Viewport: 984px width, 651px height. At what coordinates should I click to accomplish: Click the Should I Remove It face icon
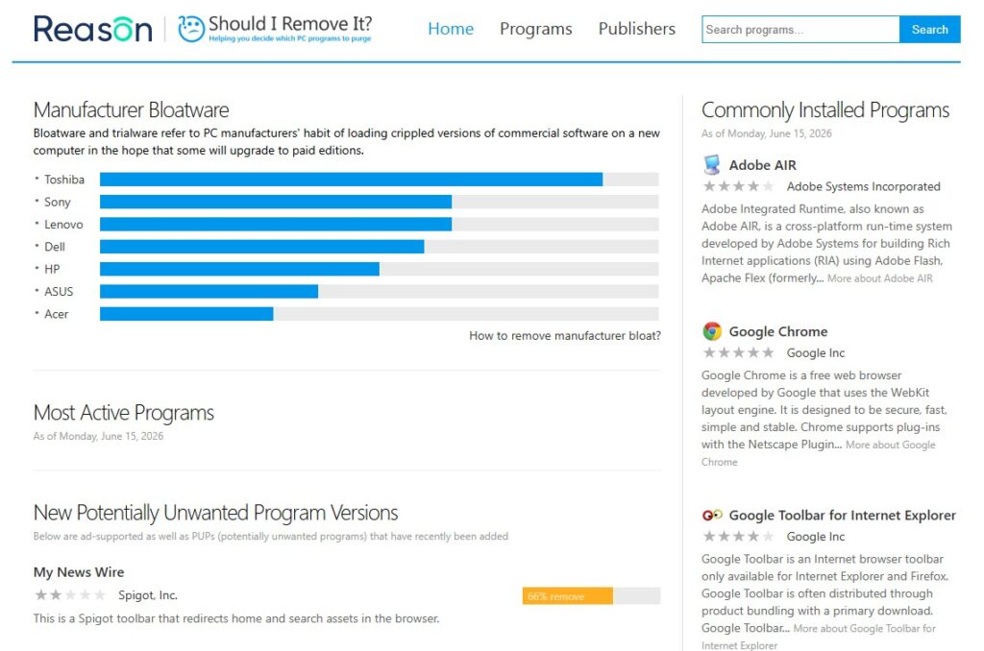pyautogui.click(x=191, y=29)
